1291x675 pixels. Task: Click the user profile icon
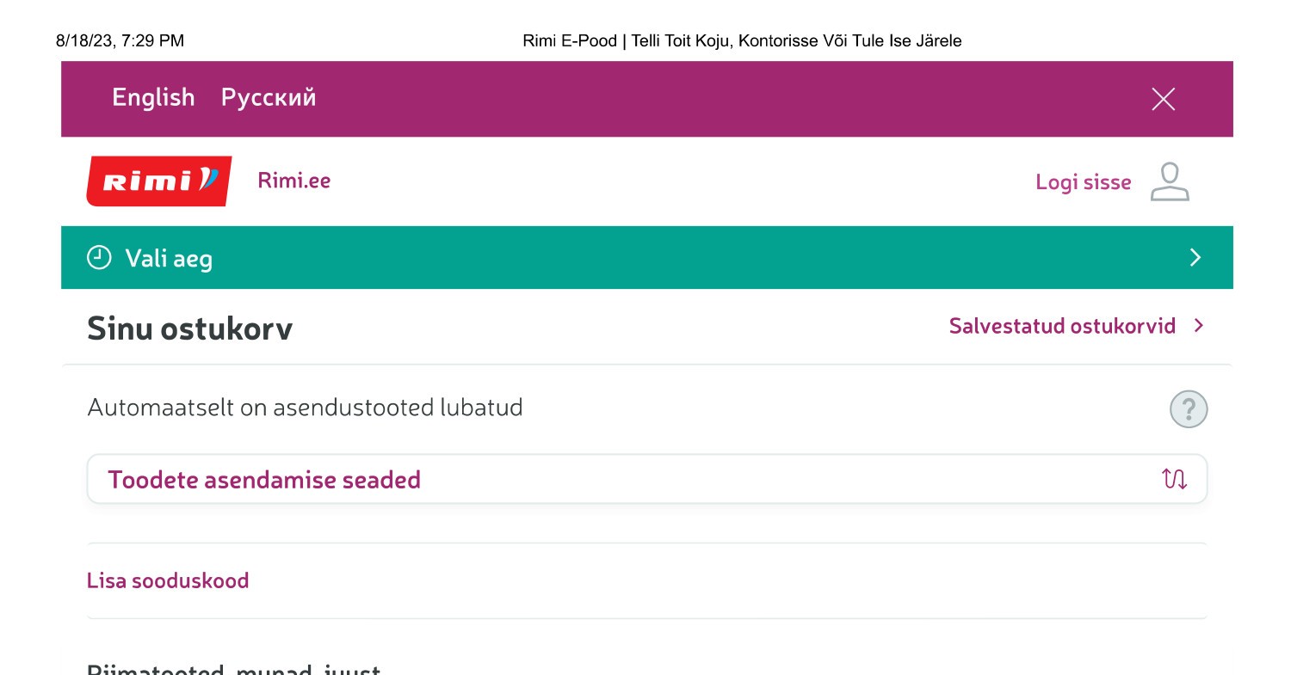tap(1170, 181)
